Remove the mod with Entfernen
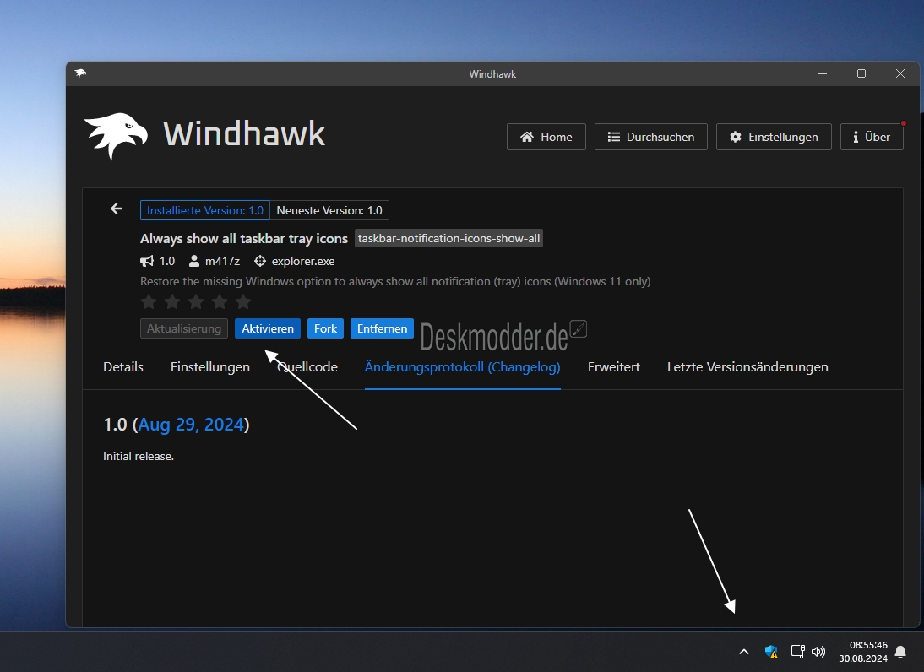Image resolution: width=924 pixels, height=672 pixels. point(382,328)
